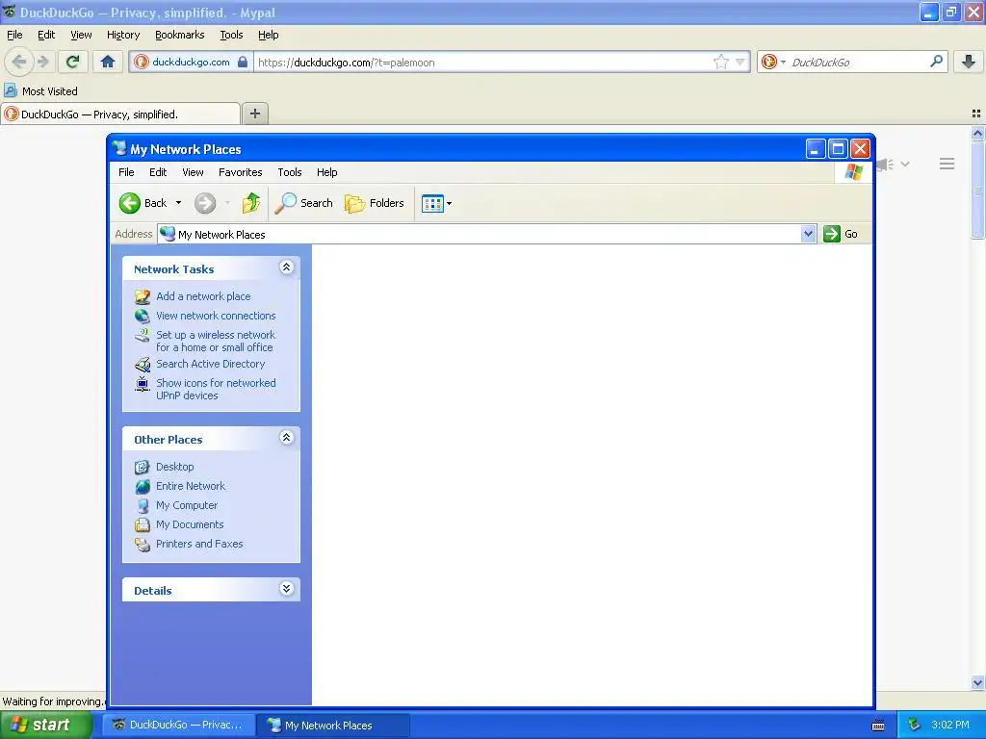Open Tools menu in My Network Places
The width and height of the screenshot is (986, 739).
coord(289,172)
